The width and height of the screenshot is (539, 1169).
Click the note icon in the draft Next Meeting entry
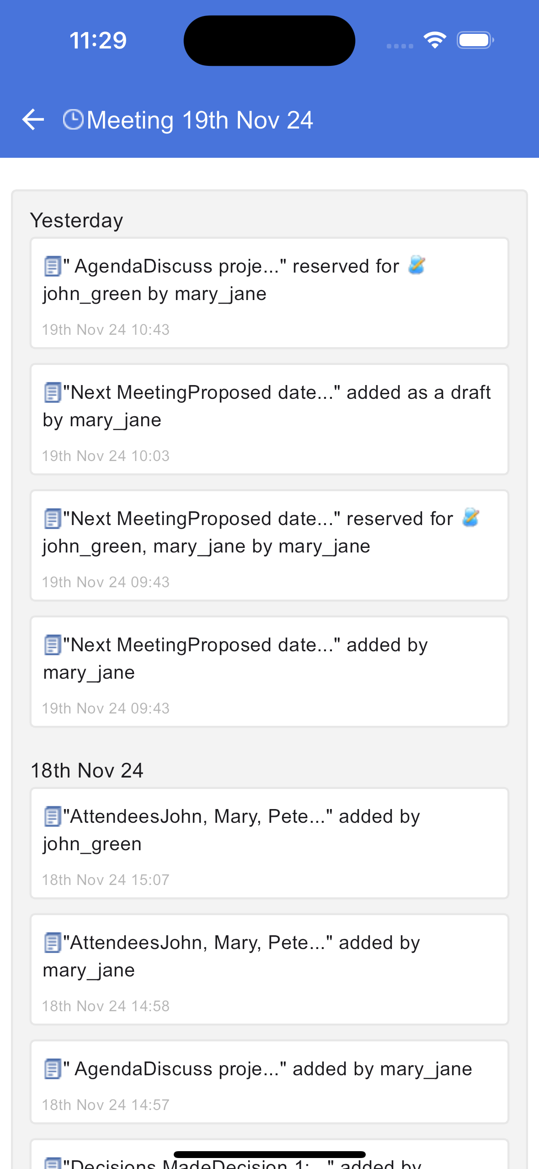coord(53,392)
